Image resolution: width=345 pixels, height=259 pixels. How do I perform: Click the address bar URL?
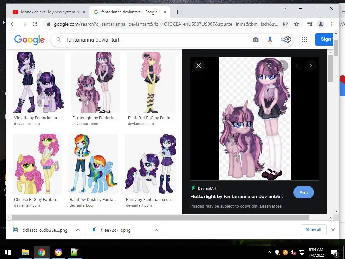[x=166, y=24]
